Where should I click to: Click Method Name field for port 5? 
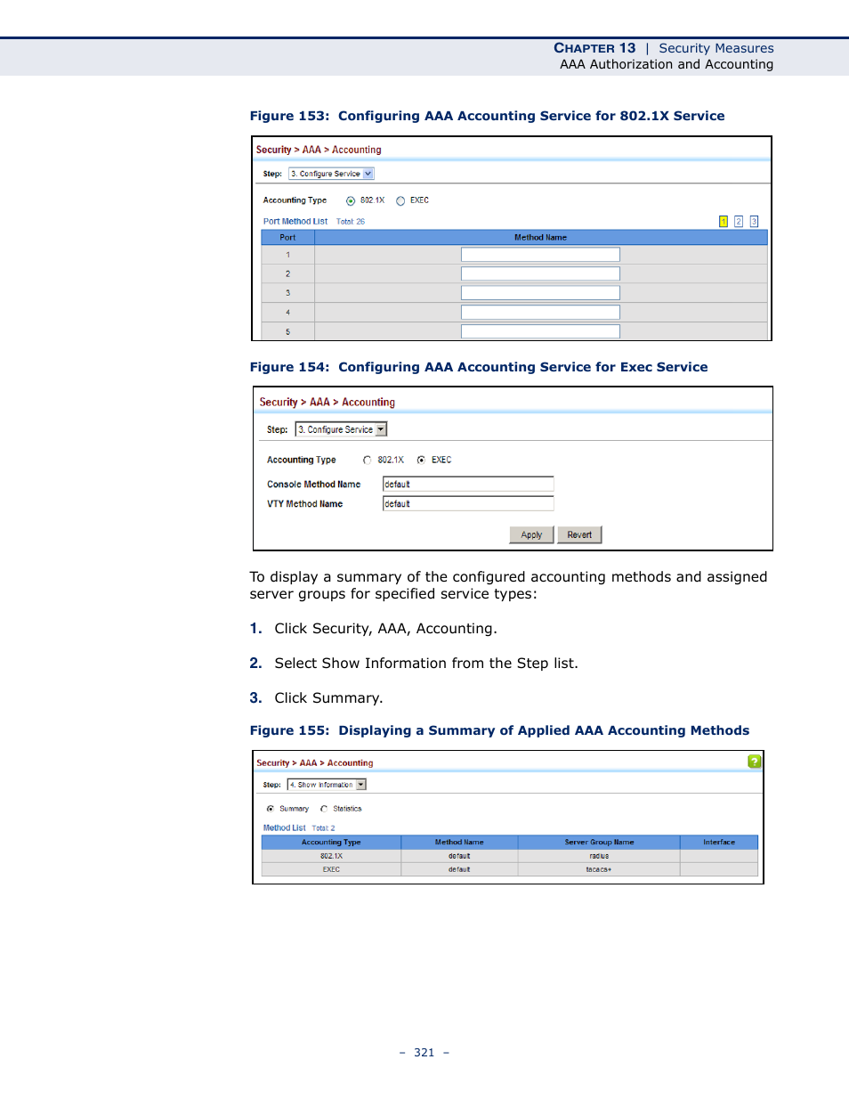pyautogui.click(x=540, y=331)
